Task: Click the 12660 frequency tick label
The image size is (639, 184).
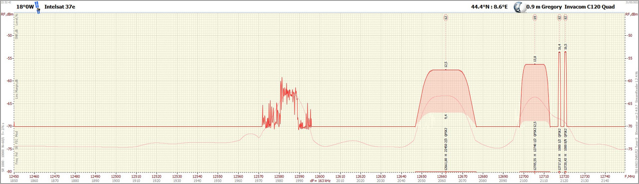Action: pos(442,176)
